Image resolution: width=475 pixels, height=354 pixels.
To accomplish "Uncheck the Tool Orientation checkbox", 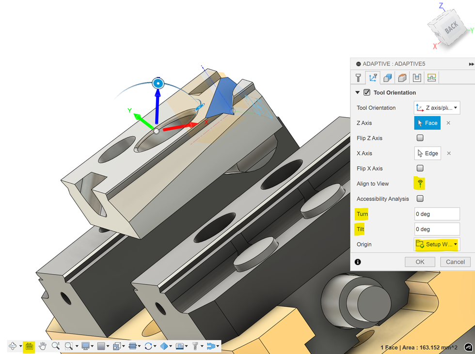I will click(367, 92).
